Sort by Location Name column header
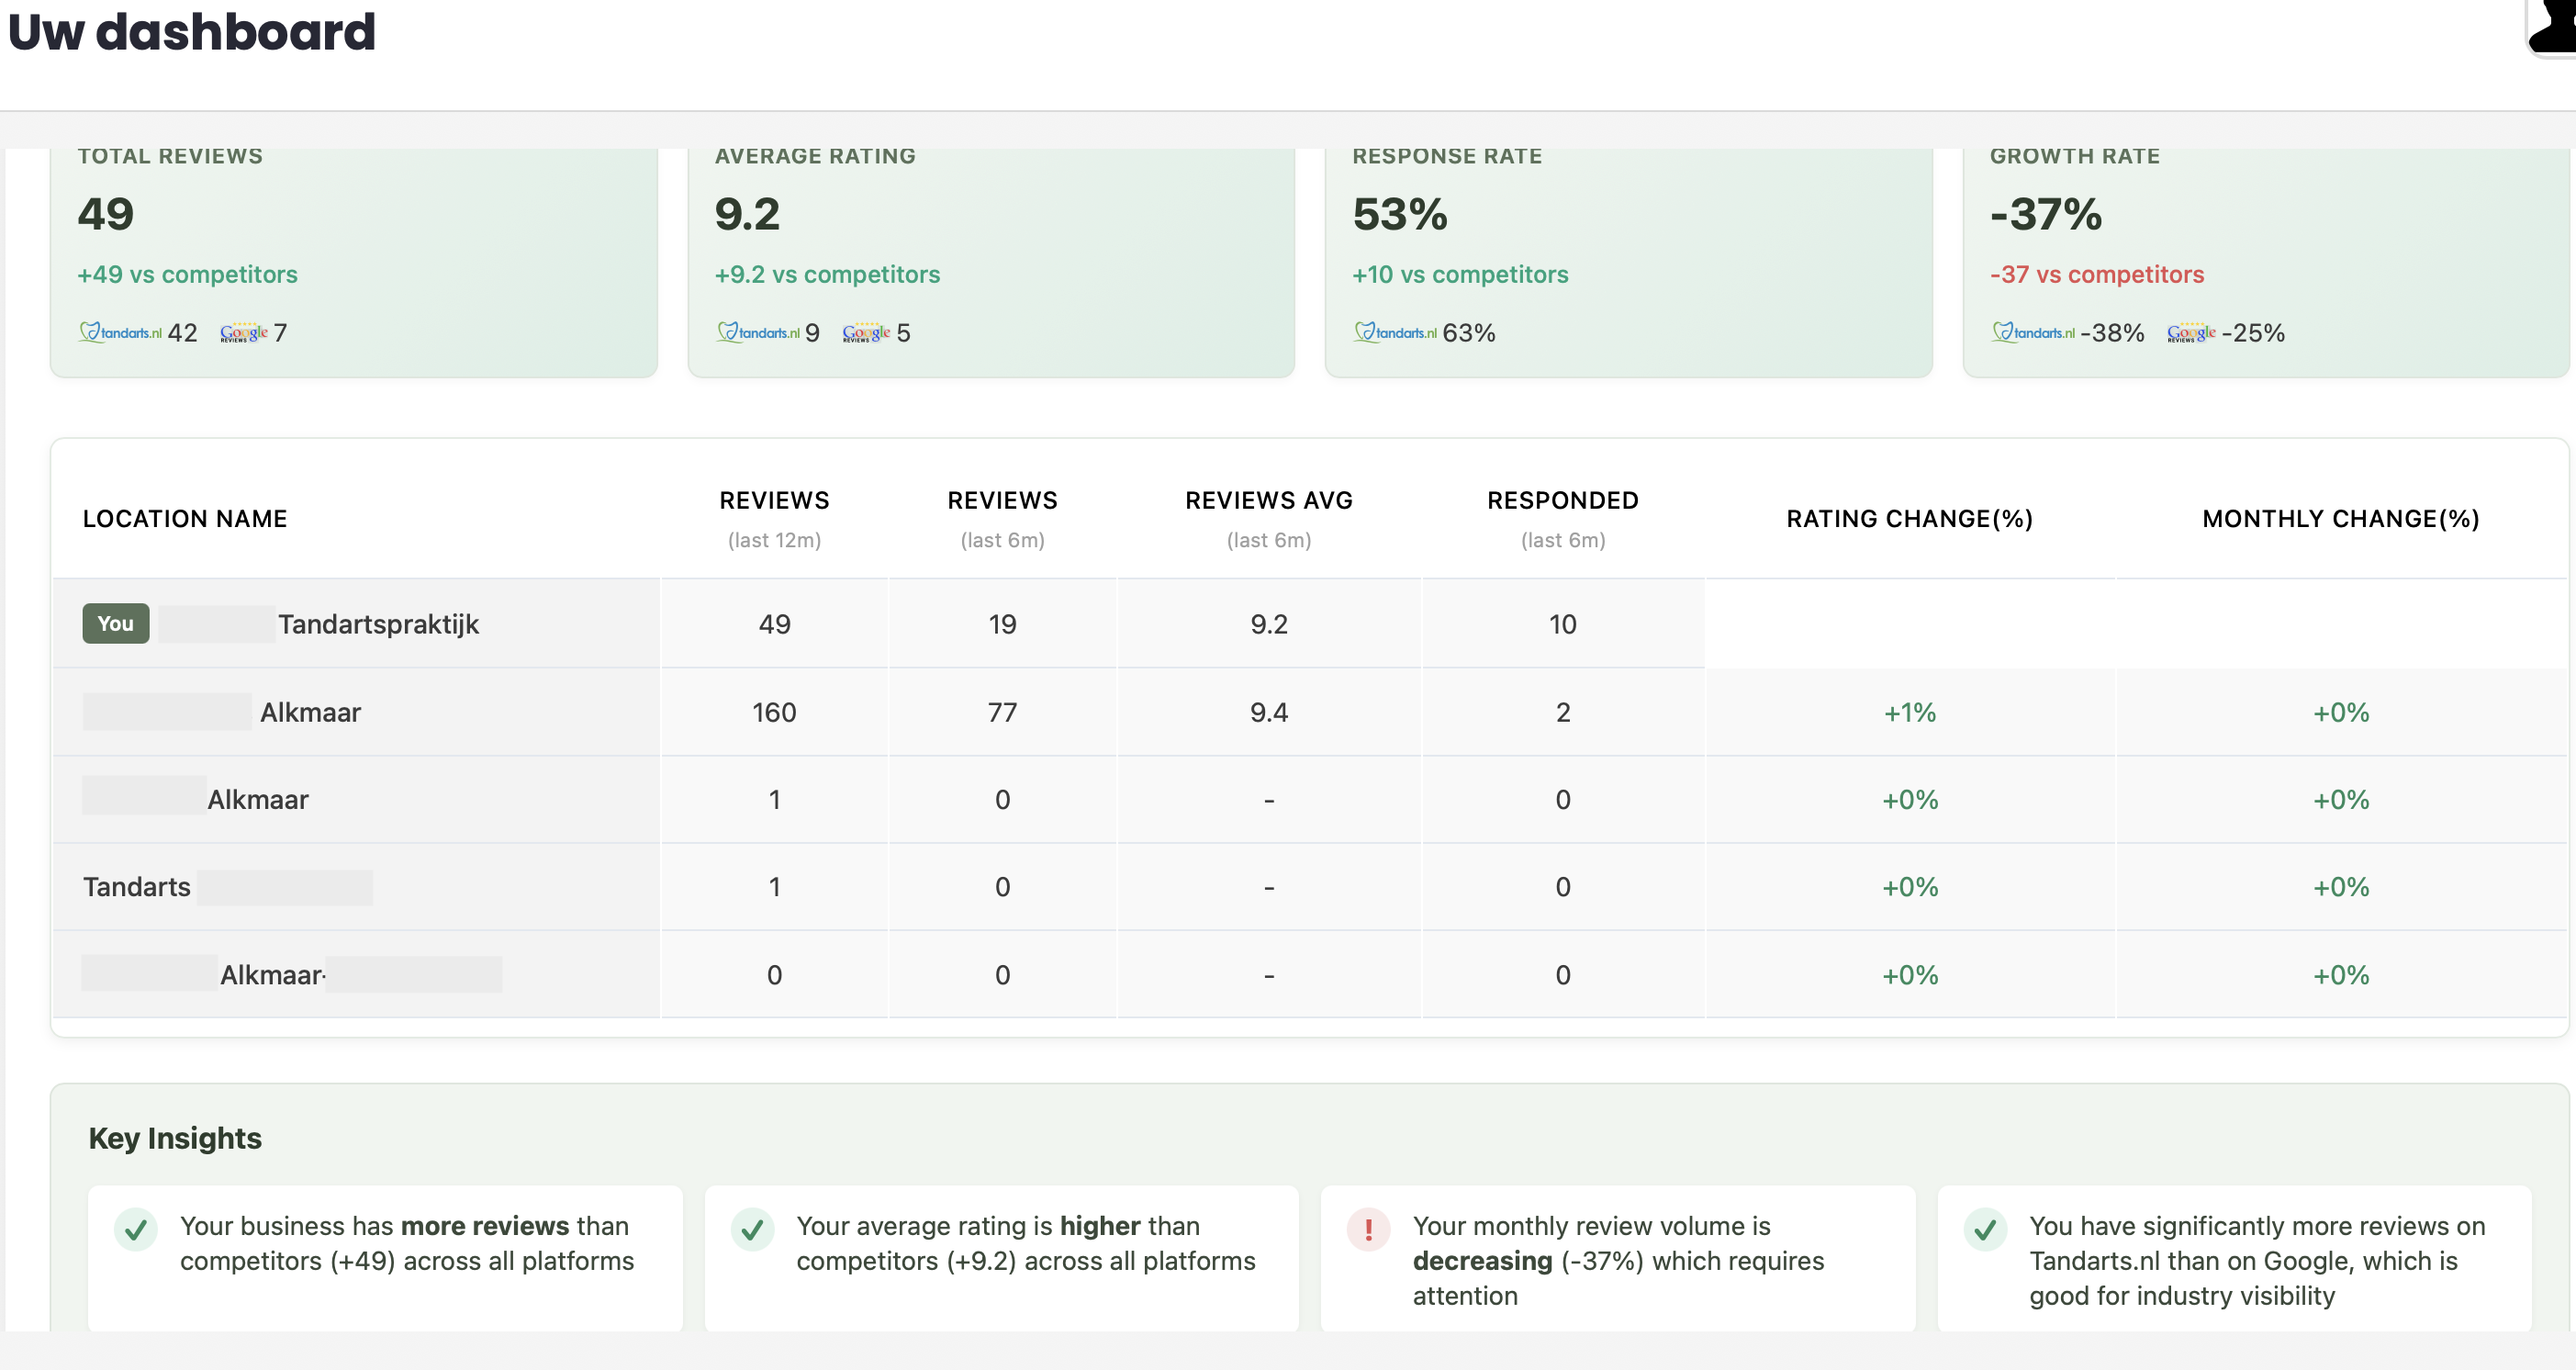2576x1370 pixels. (185, 518)
